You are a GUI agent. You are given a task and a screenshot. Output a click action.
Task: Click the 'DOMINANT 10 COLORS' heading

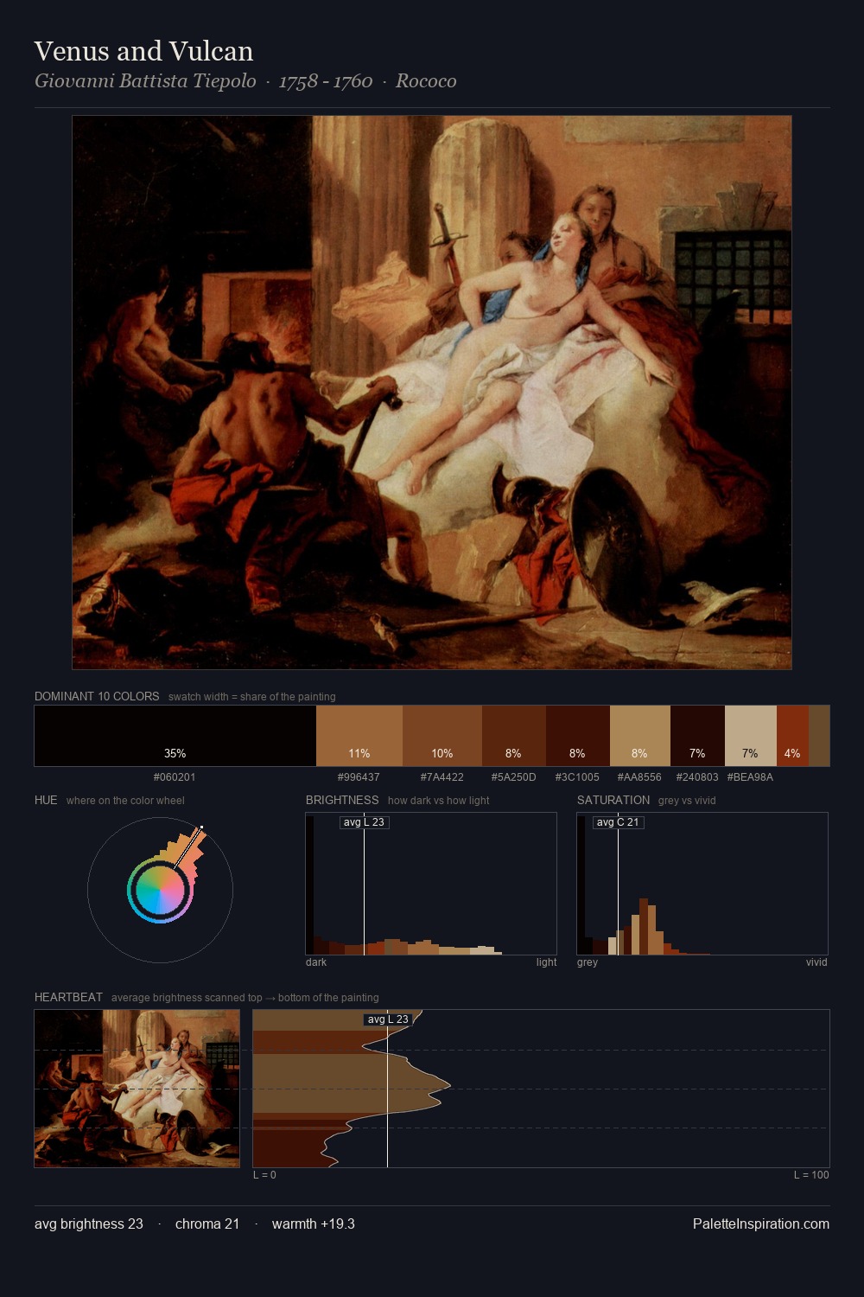[97, 696]
